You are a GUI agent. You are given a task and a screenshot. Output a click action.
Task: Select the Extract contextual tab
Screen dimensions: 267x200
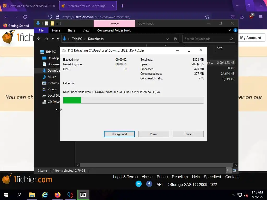point(114,24)
